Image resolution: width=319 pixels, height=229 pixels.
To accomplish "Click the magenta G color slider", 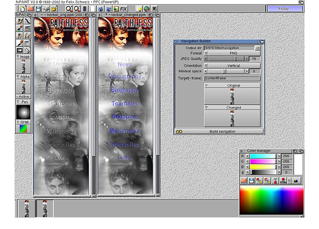I will [263, 162].
